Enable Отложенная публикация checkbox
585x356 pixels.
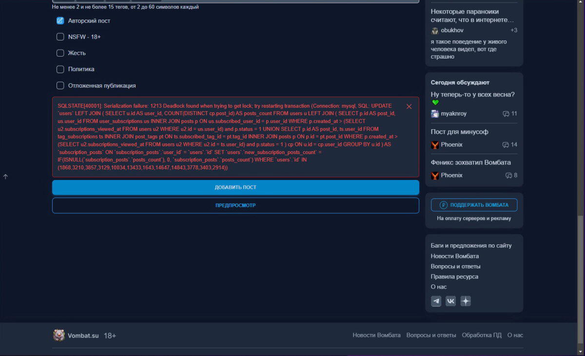(60, 85)
